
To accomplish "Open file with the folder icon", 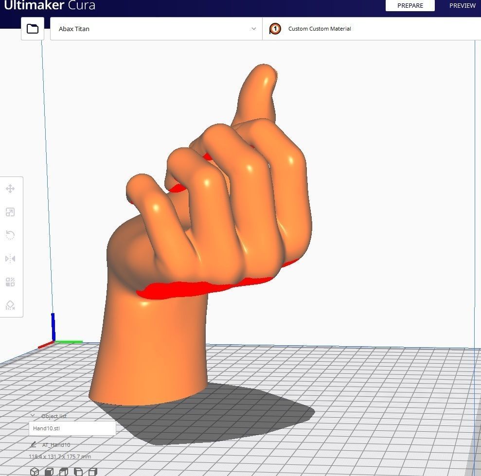I will [33, 29].
